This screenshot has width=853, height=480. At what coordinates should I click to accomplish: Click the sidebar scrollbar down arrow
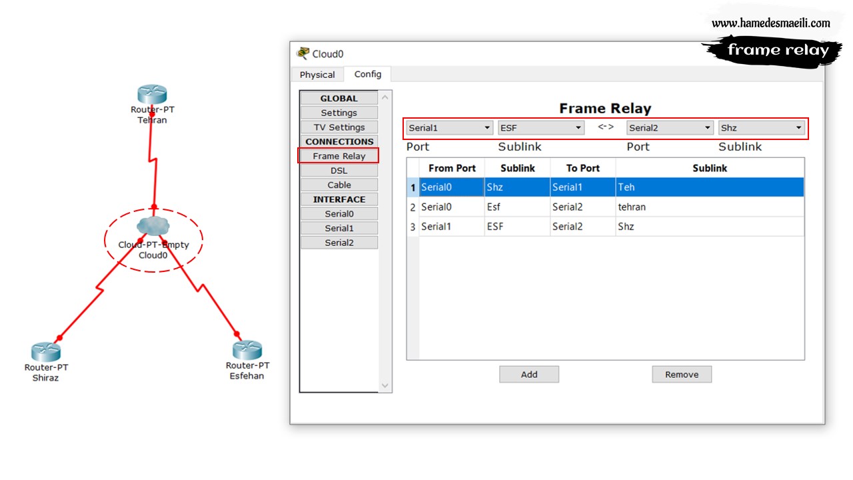pyautogui.click(x=385, y=385)
